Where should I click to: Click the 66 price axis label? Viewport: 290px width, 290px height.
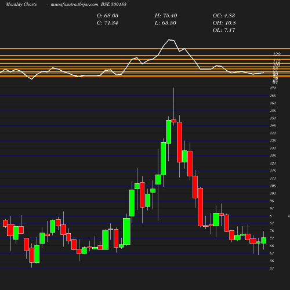pyautogui.click(x=272, y=246)
